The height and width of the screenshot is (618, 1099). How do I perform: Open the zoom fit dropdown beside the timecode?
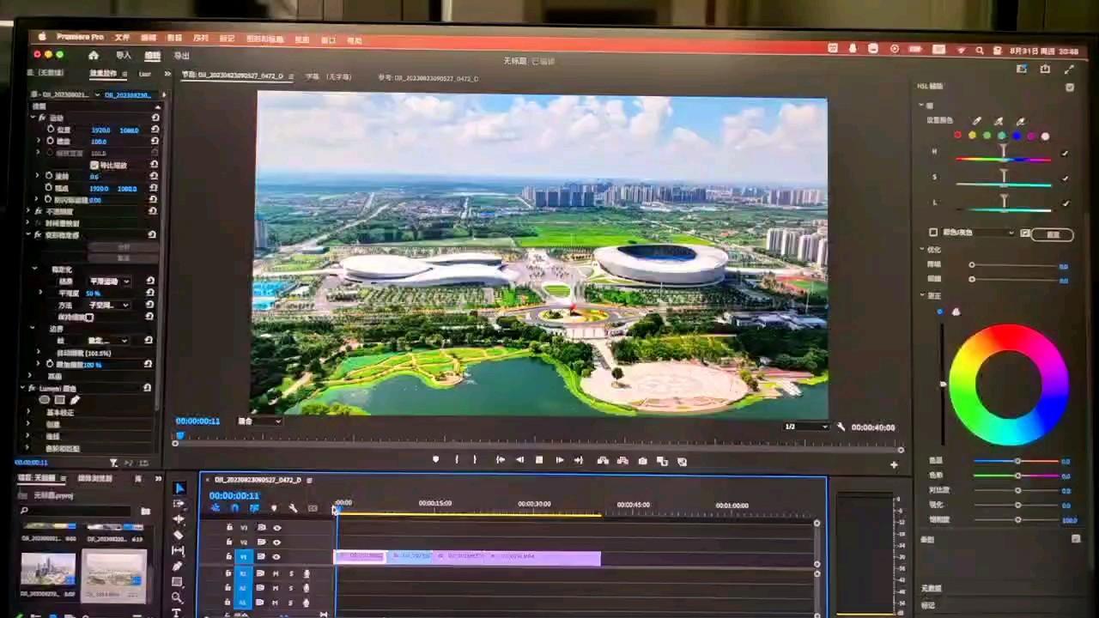pyautogui.click(x=259, y=421)
